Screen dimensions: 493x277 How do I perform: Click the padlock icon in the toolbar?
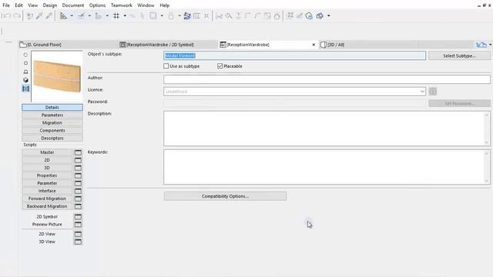click(x=171, y=15)
